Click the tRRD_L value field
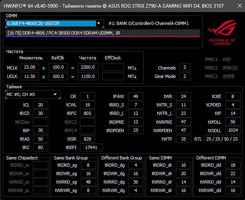 (136, 113)
